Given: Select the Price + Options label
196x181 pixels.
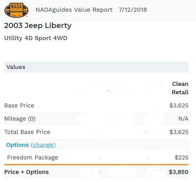Looking at the screenshot, I should click(26, 172).
